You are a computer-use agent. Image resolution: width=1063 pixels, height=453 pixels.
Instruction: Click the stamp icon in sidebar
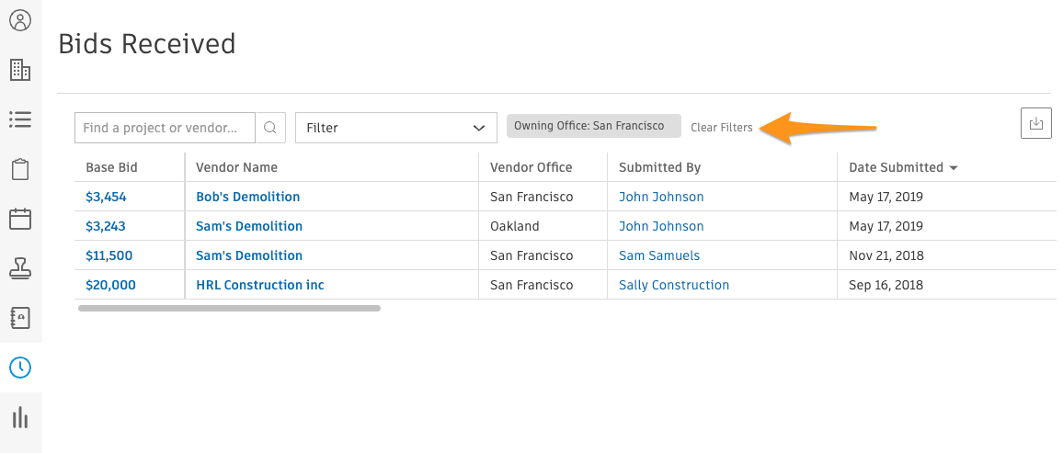[x=19, y=268]
